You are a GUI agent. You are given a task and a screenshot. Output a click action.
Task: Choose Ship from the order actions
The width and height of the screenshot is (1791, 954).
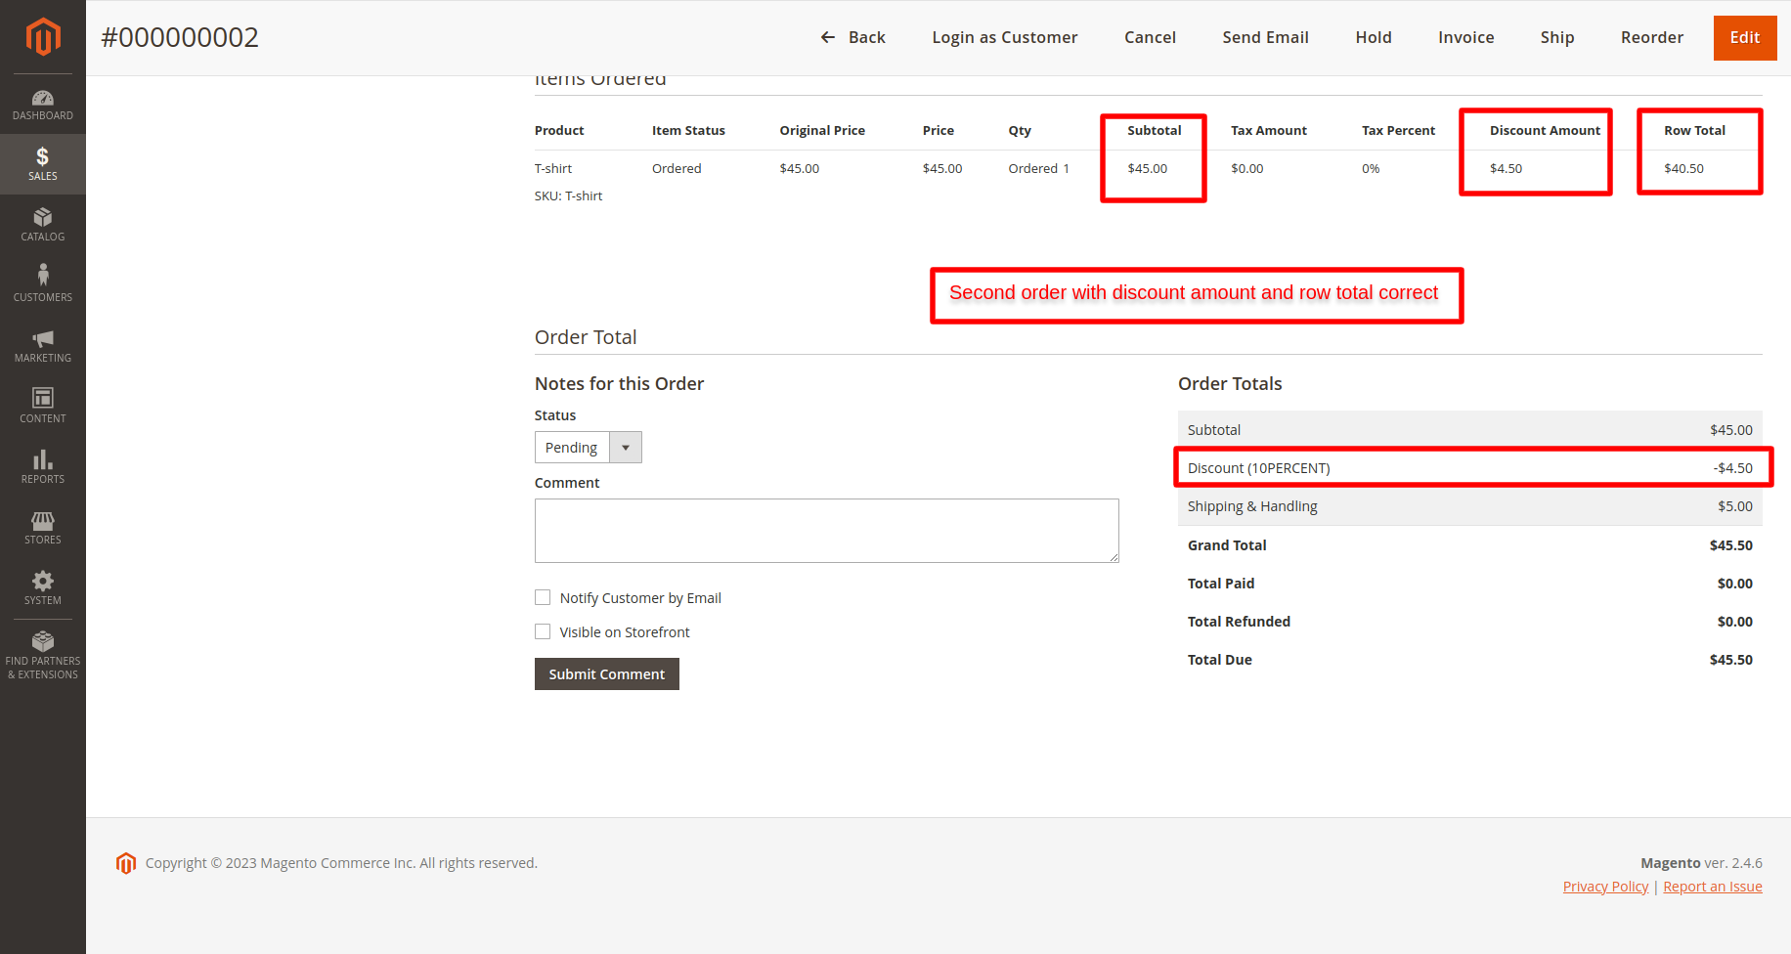(x=1556, y=37)
